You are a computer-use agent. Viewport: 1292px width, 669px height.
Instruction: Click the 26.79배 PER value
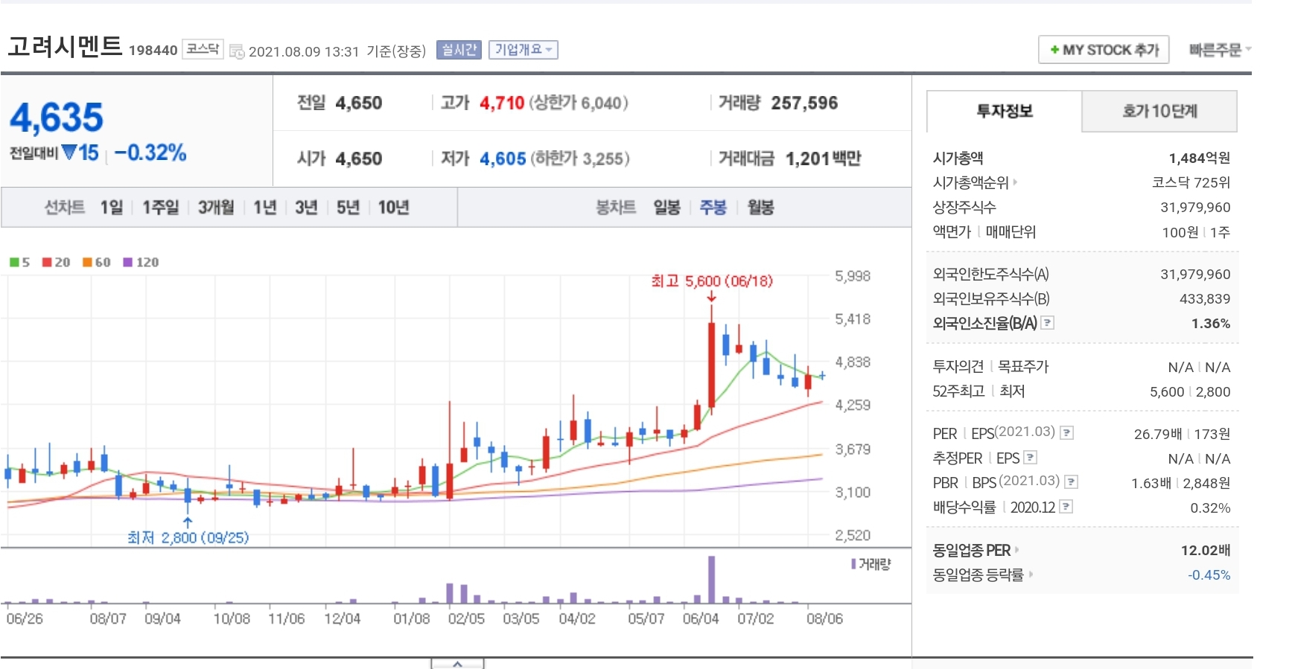[1157, 434]
